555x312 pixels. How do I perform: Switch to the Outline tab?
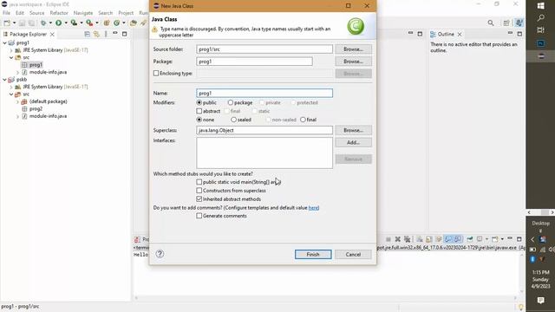click(x=446, y=34)
